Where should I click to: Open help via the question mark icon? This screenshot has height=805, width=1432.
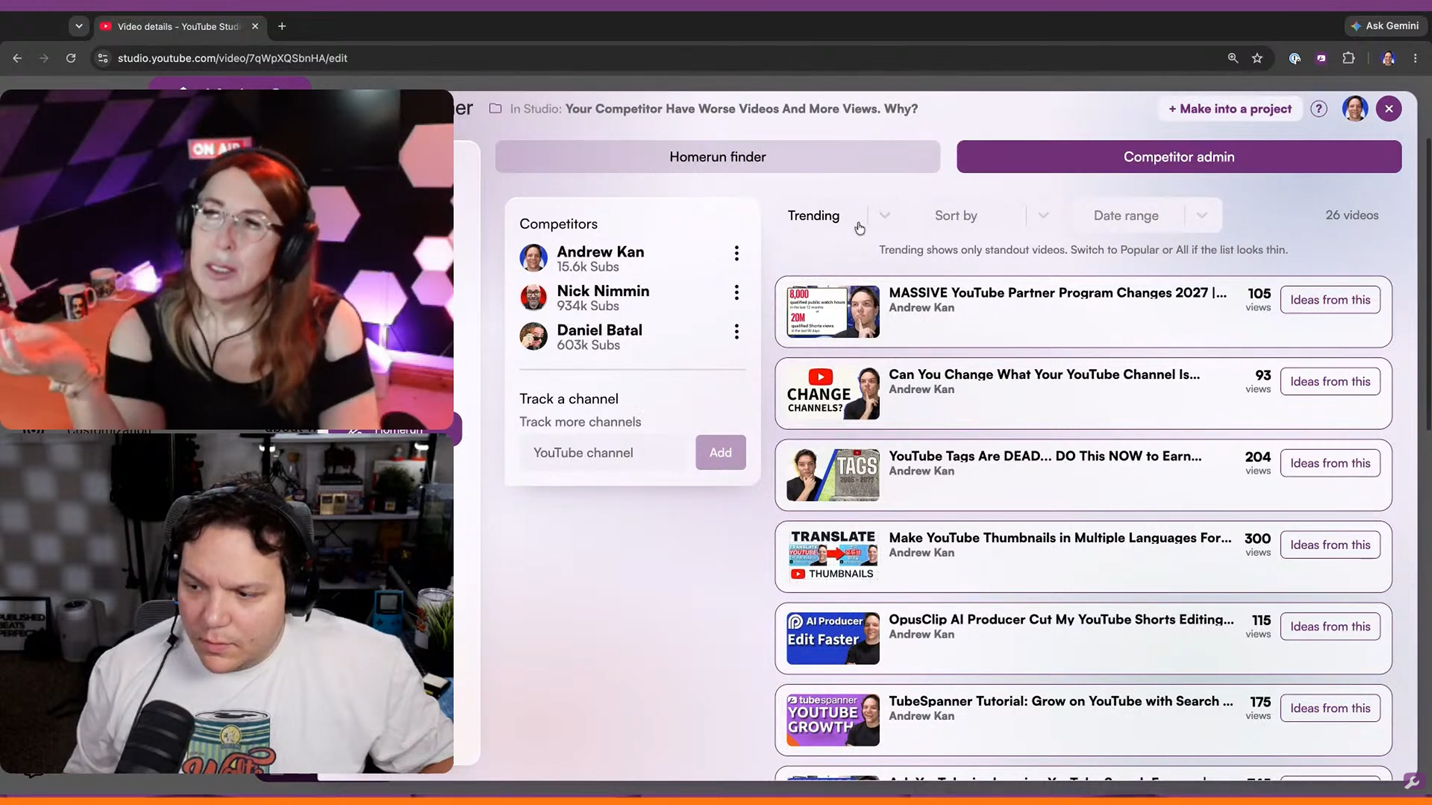(1319, 109)
